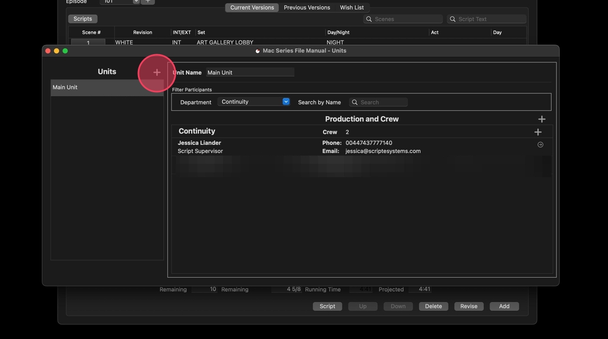The image size is (608, 339).
Task: Switch to Previous Versions tab
Action: [x=307, y=8]
